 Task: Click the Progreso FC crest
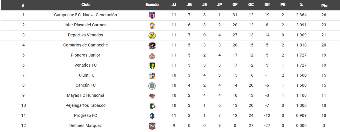pyautogui.click(x=152, y=116)
